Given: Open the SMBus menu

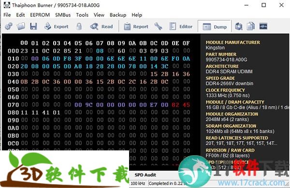Looking at the screenshot, I should click(63, 15).
